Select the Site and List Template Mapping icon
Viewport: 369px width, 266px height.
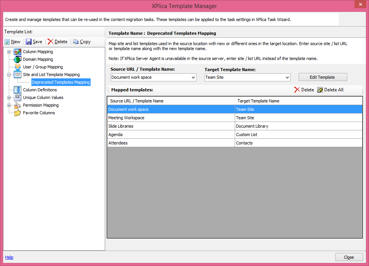click(x=18, y=75)
